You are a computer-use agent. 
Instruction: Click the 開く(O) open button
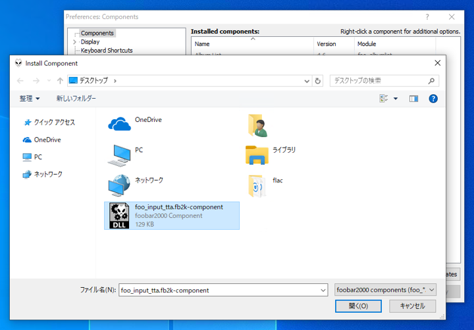[358, 306]
